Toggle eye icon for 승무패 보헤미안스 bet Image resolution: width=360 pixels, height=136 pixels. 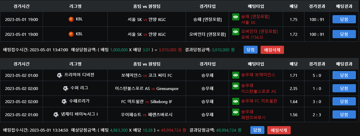(236, 75)
